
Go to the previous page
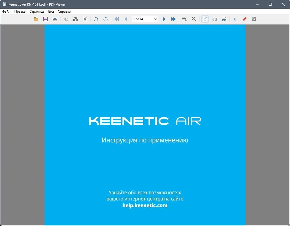point(126,19)
